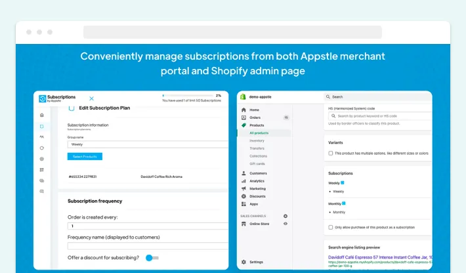Screen dimensions: 466x273
Task: Click the Shopify top Search field
Action: click(x=378, y=97)
